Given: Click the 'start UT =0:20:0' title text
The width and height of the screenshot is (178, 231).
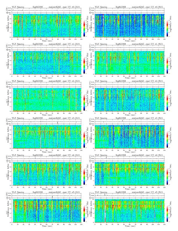Looking at the screenshot, I should (x=71, y=7).
